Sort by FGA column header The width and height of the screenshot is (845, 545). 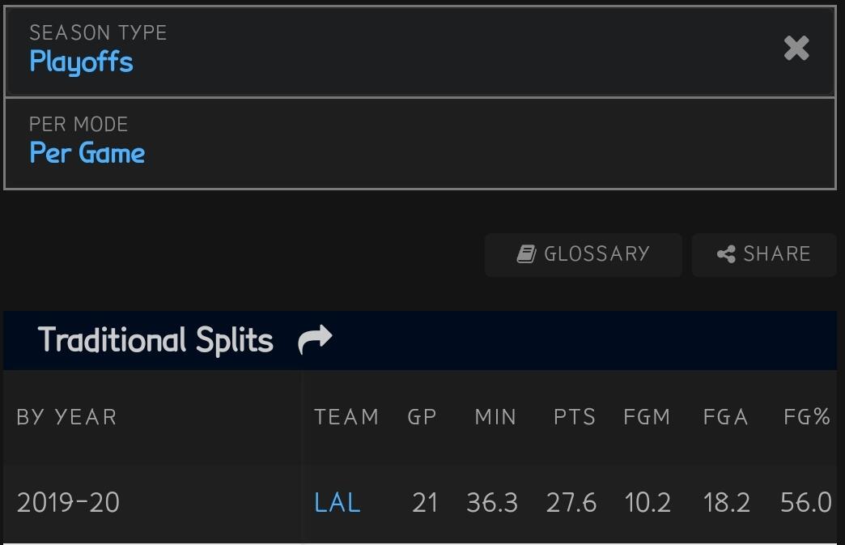(725, 417)
